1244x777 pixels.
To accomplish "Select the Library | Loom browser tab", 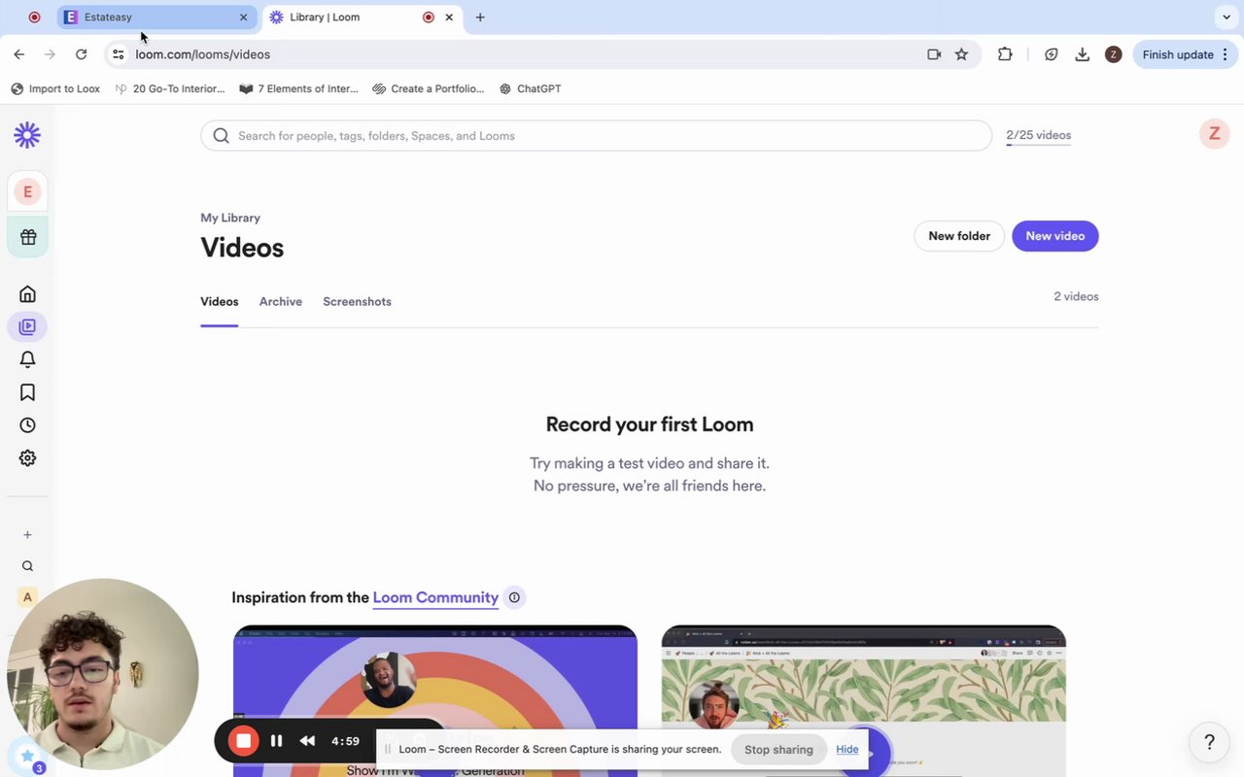I will pyautogui.click(x=362, y=17).
